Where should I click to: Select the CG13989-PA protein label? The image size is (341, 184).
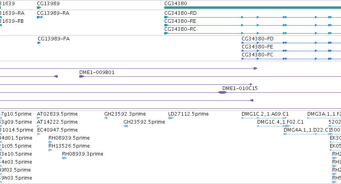click(x=54, y=39)
